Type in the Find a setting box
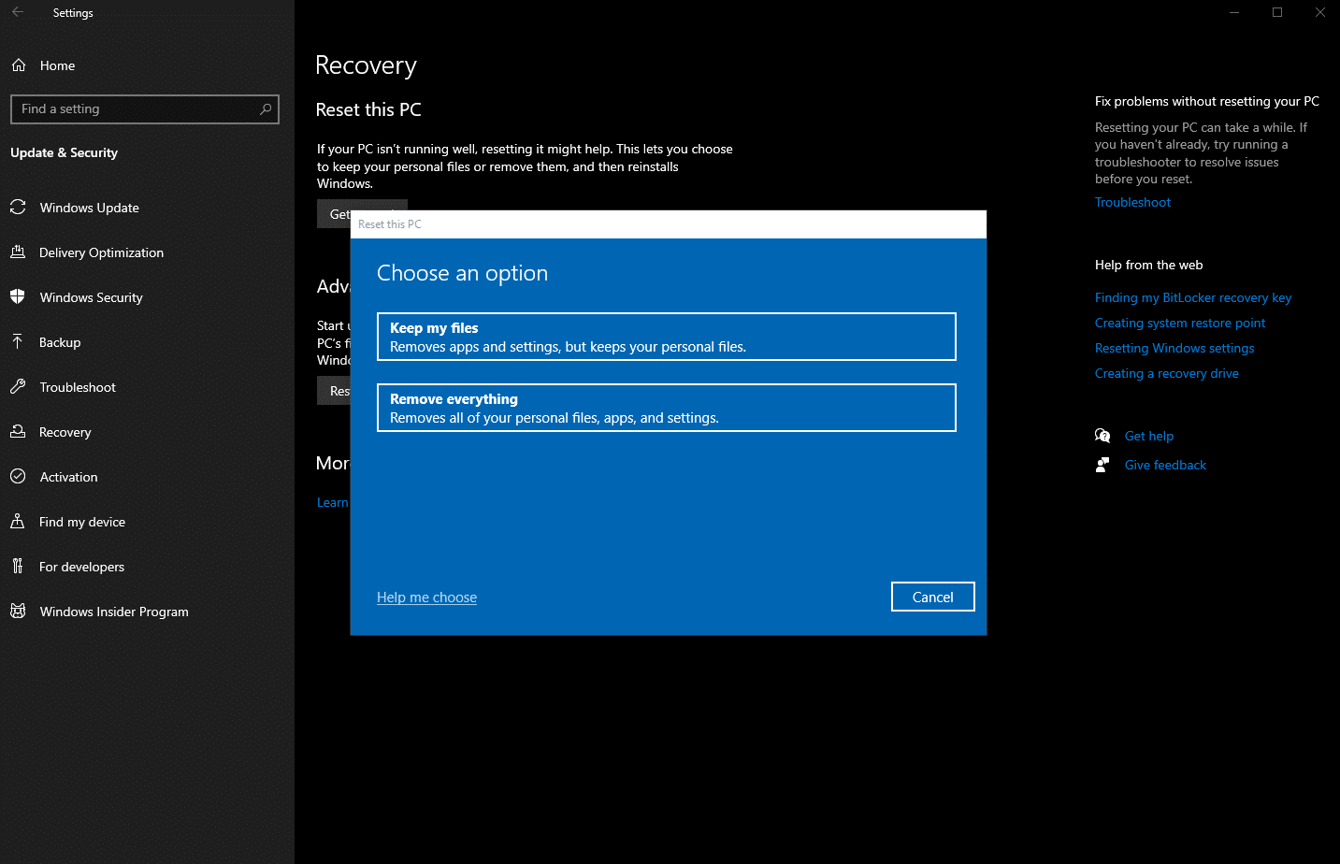 pyautogui.click(x=136, y=109)
